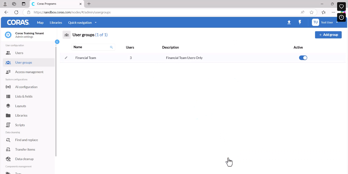
Task: Click the Scripts document icon
Action: (x=8, y=125)
